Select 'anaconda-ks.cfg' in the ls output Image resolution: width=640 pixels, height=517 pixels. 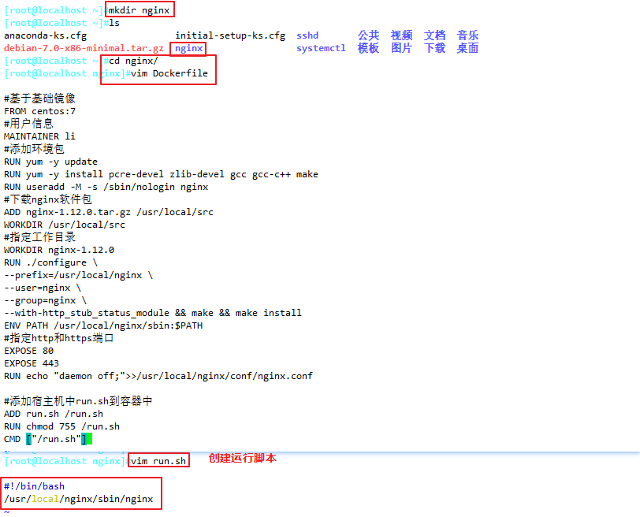coord(45,36)
